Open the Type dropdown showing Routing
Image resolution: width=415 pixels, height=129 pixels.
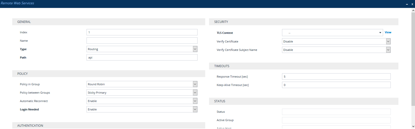coord(142,49)
